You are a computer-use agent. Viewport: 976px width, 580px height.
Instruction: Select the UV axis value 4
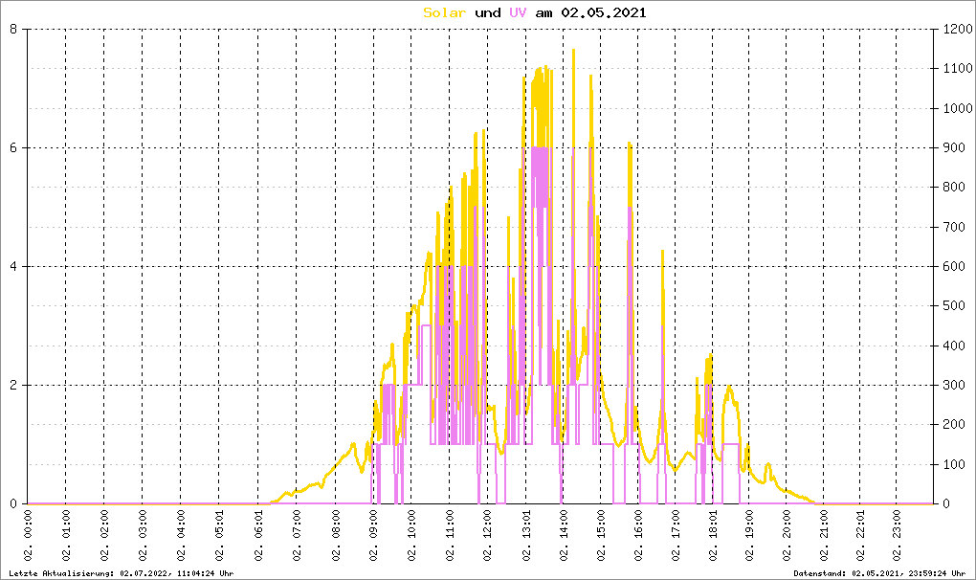(13, 266)
